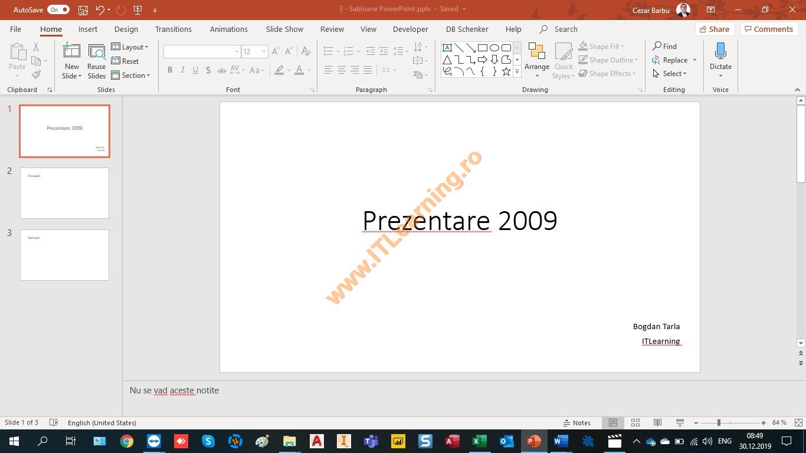Open Shape Fill dropdown
The height and width of the screenshot is (453, 806).
tap(601, 46)
